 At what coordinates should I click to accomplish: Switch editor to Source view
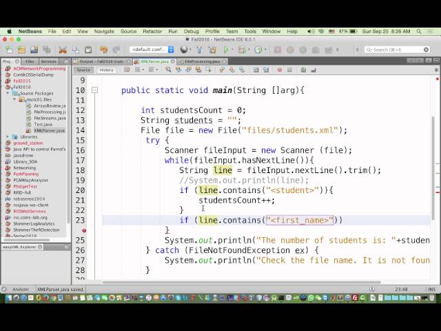(x=83, y=70)
